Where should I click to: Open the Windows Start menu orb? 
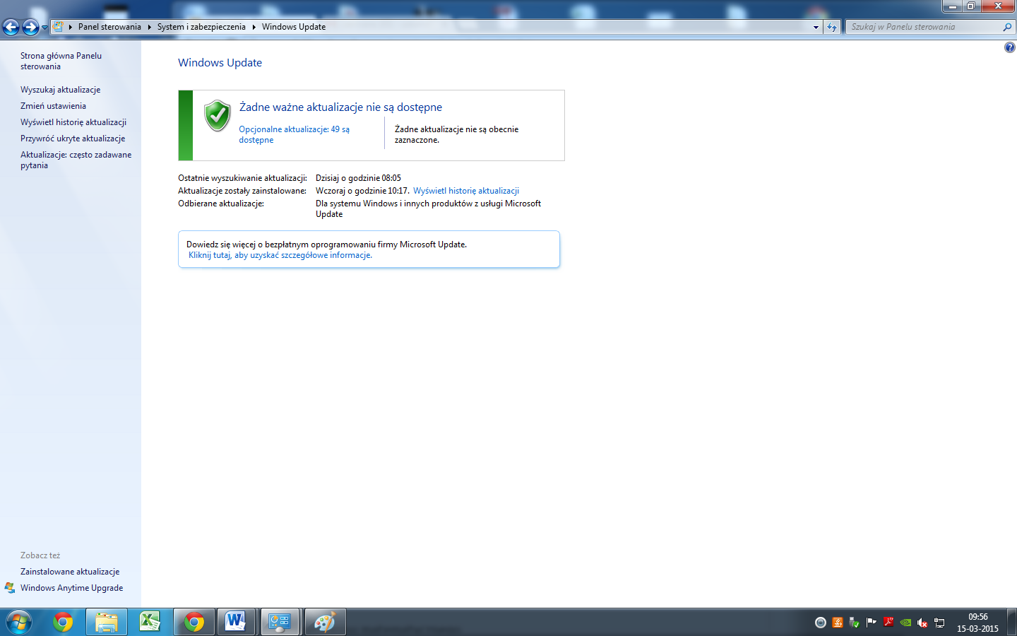[x=19, y=622]
